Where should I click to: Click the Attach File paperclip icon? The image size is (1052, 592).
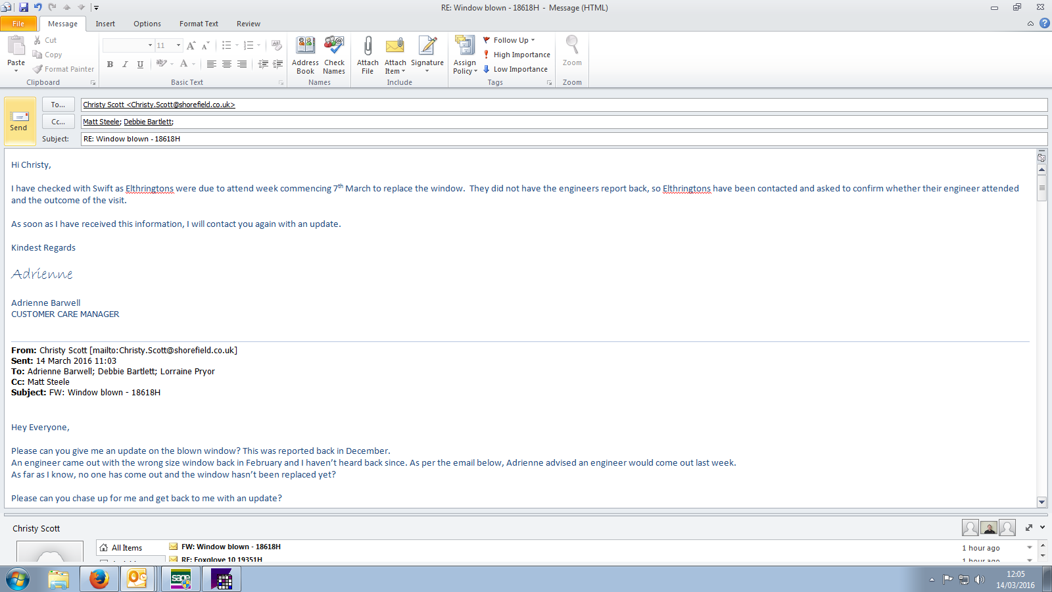point(368,47)
